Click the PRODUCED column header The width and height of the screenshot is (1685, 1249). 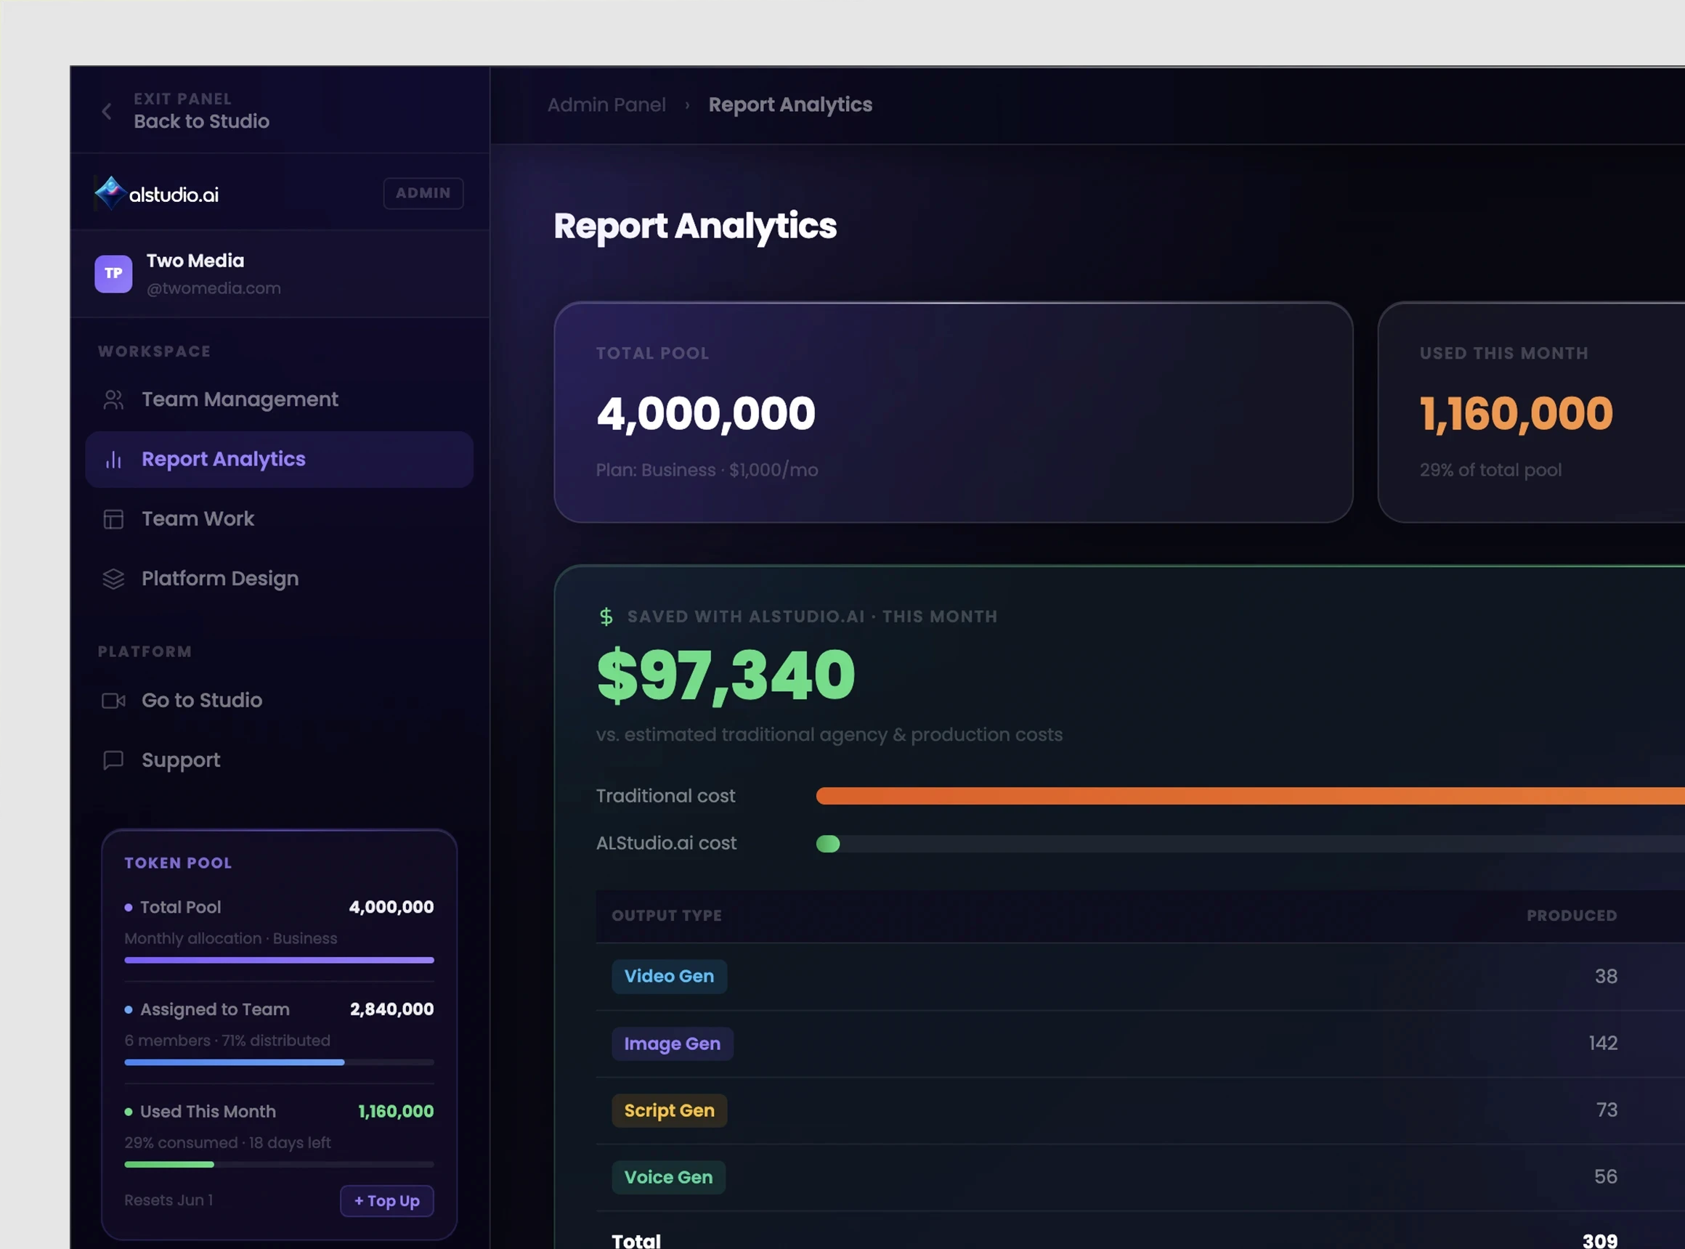coord(1572,916)
